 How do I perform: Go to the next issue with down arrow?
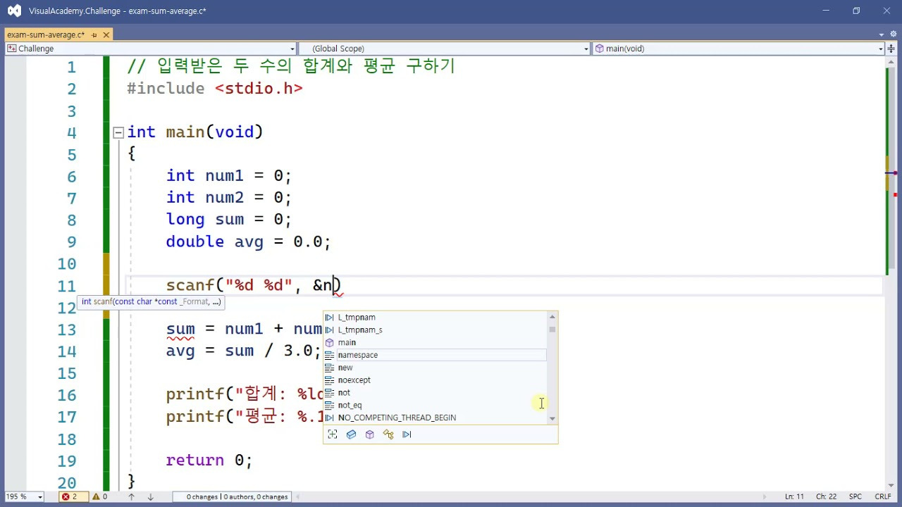click(150, 497)
